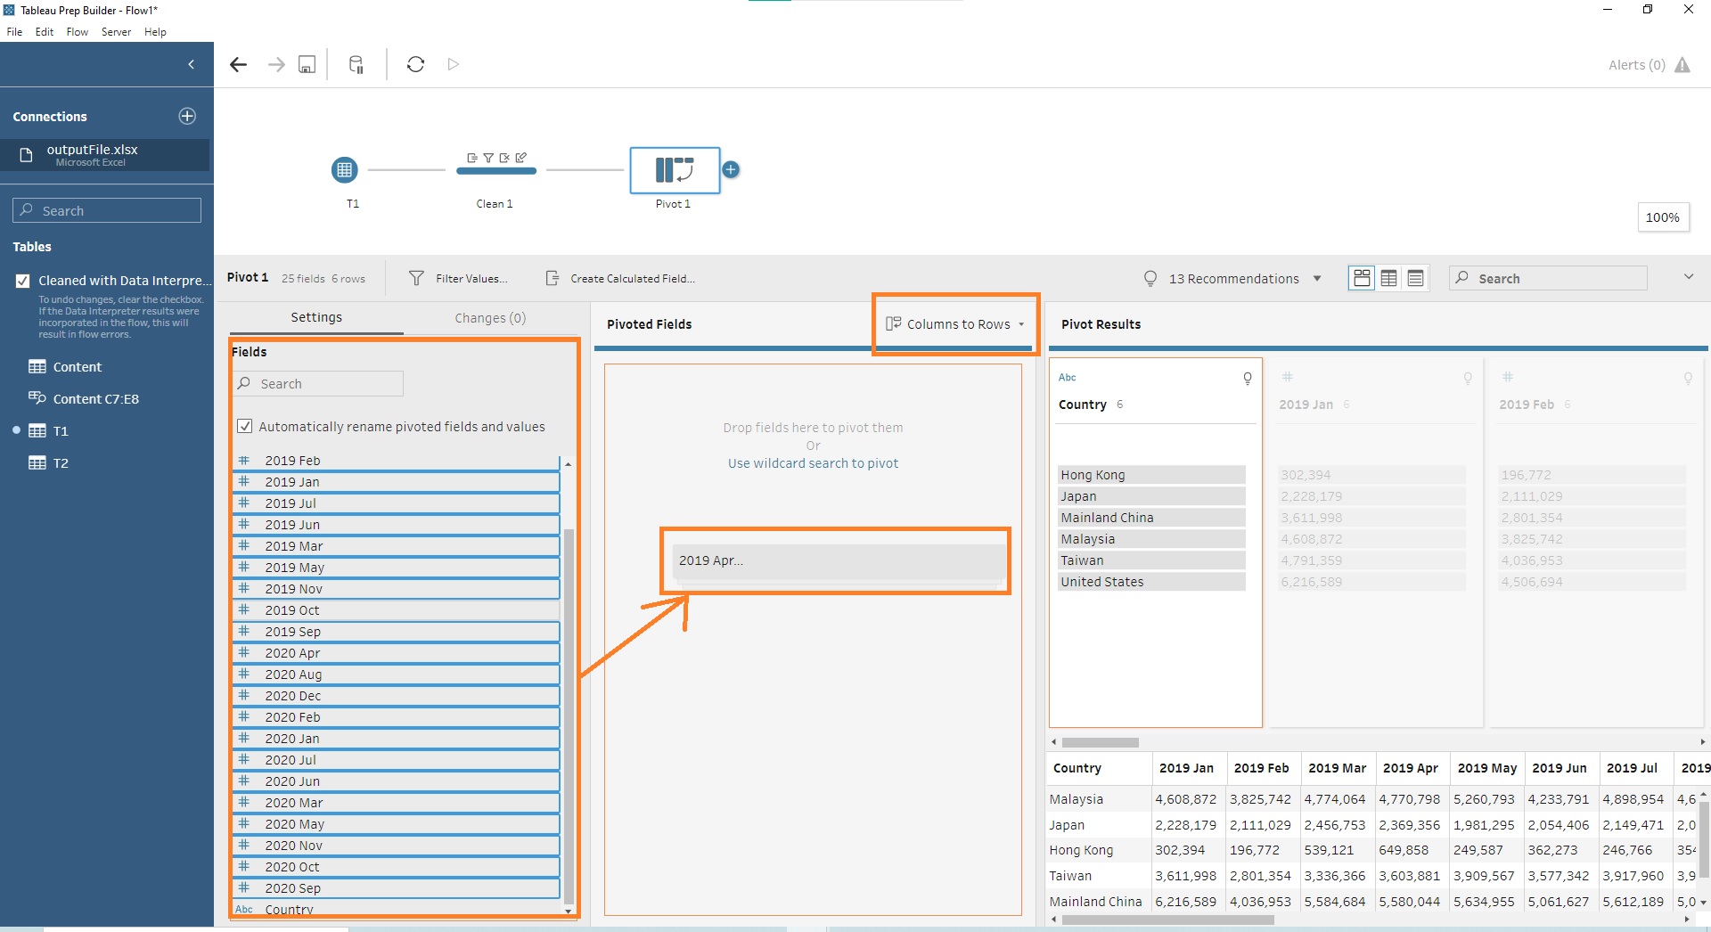The height and width of the screenshot is (932, 1711).
Task: Switch to list view
Action: click(x=1415, y=278)
